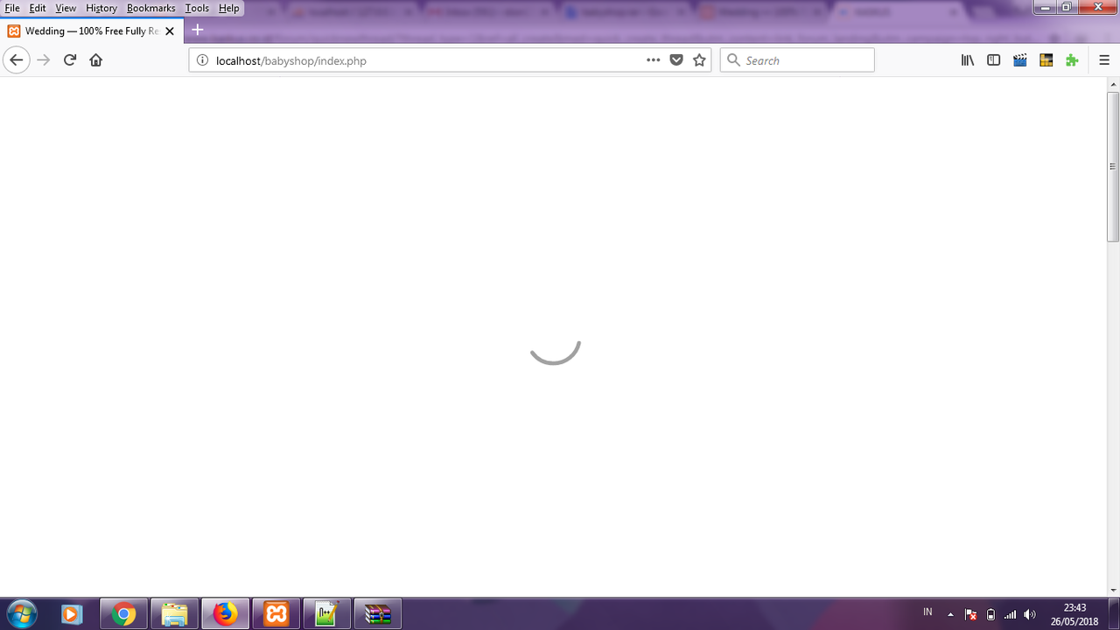Click the network signal tray icon
This screenshot has width=1120, height=630.
click(x=1011, y=614)
